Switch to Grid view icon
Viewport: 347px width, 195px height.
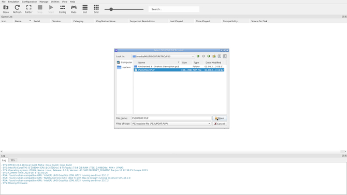point(96,9)
